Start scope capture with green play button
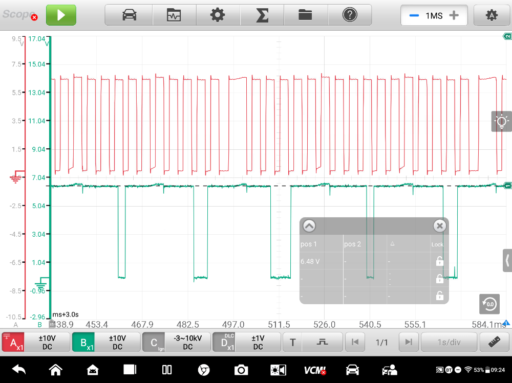512x383 pixels. 61,15
